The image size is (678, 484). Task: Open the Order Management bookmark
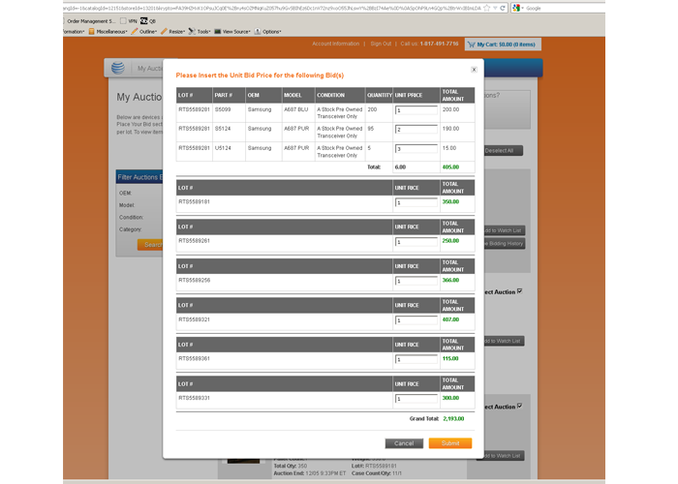click(89, 20)
